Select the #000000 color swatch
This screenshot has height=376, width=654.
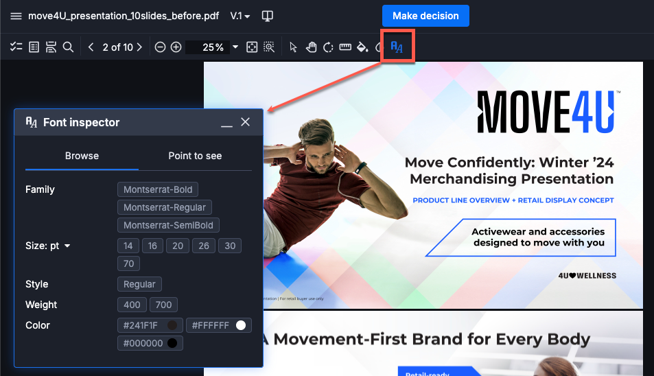click(150, 344)
